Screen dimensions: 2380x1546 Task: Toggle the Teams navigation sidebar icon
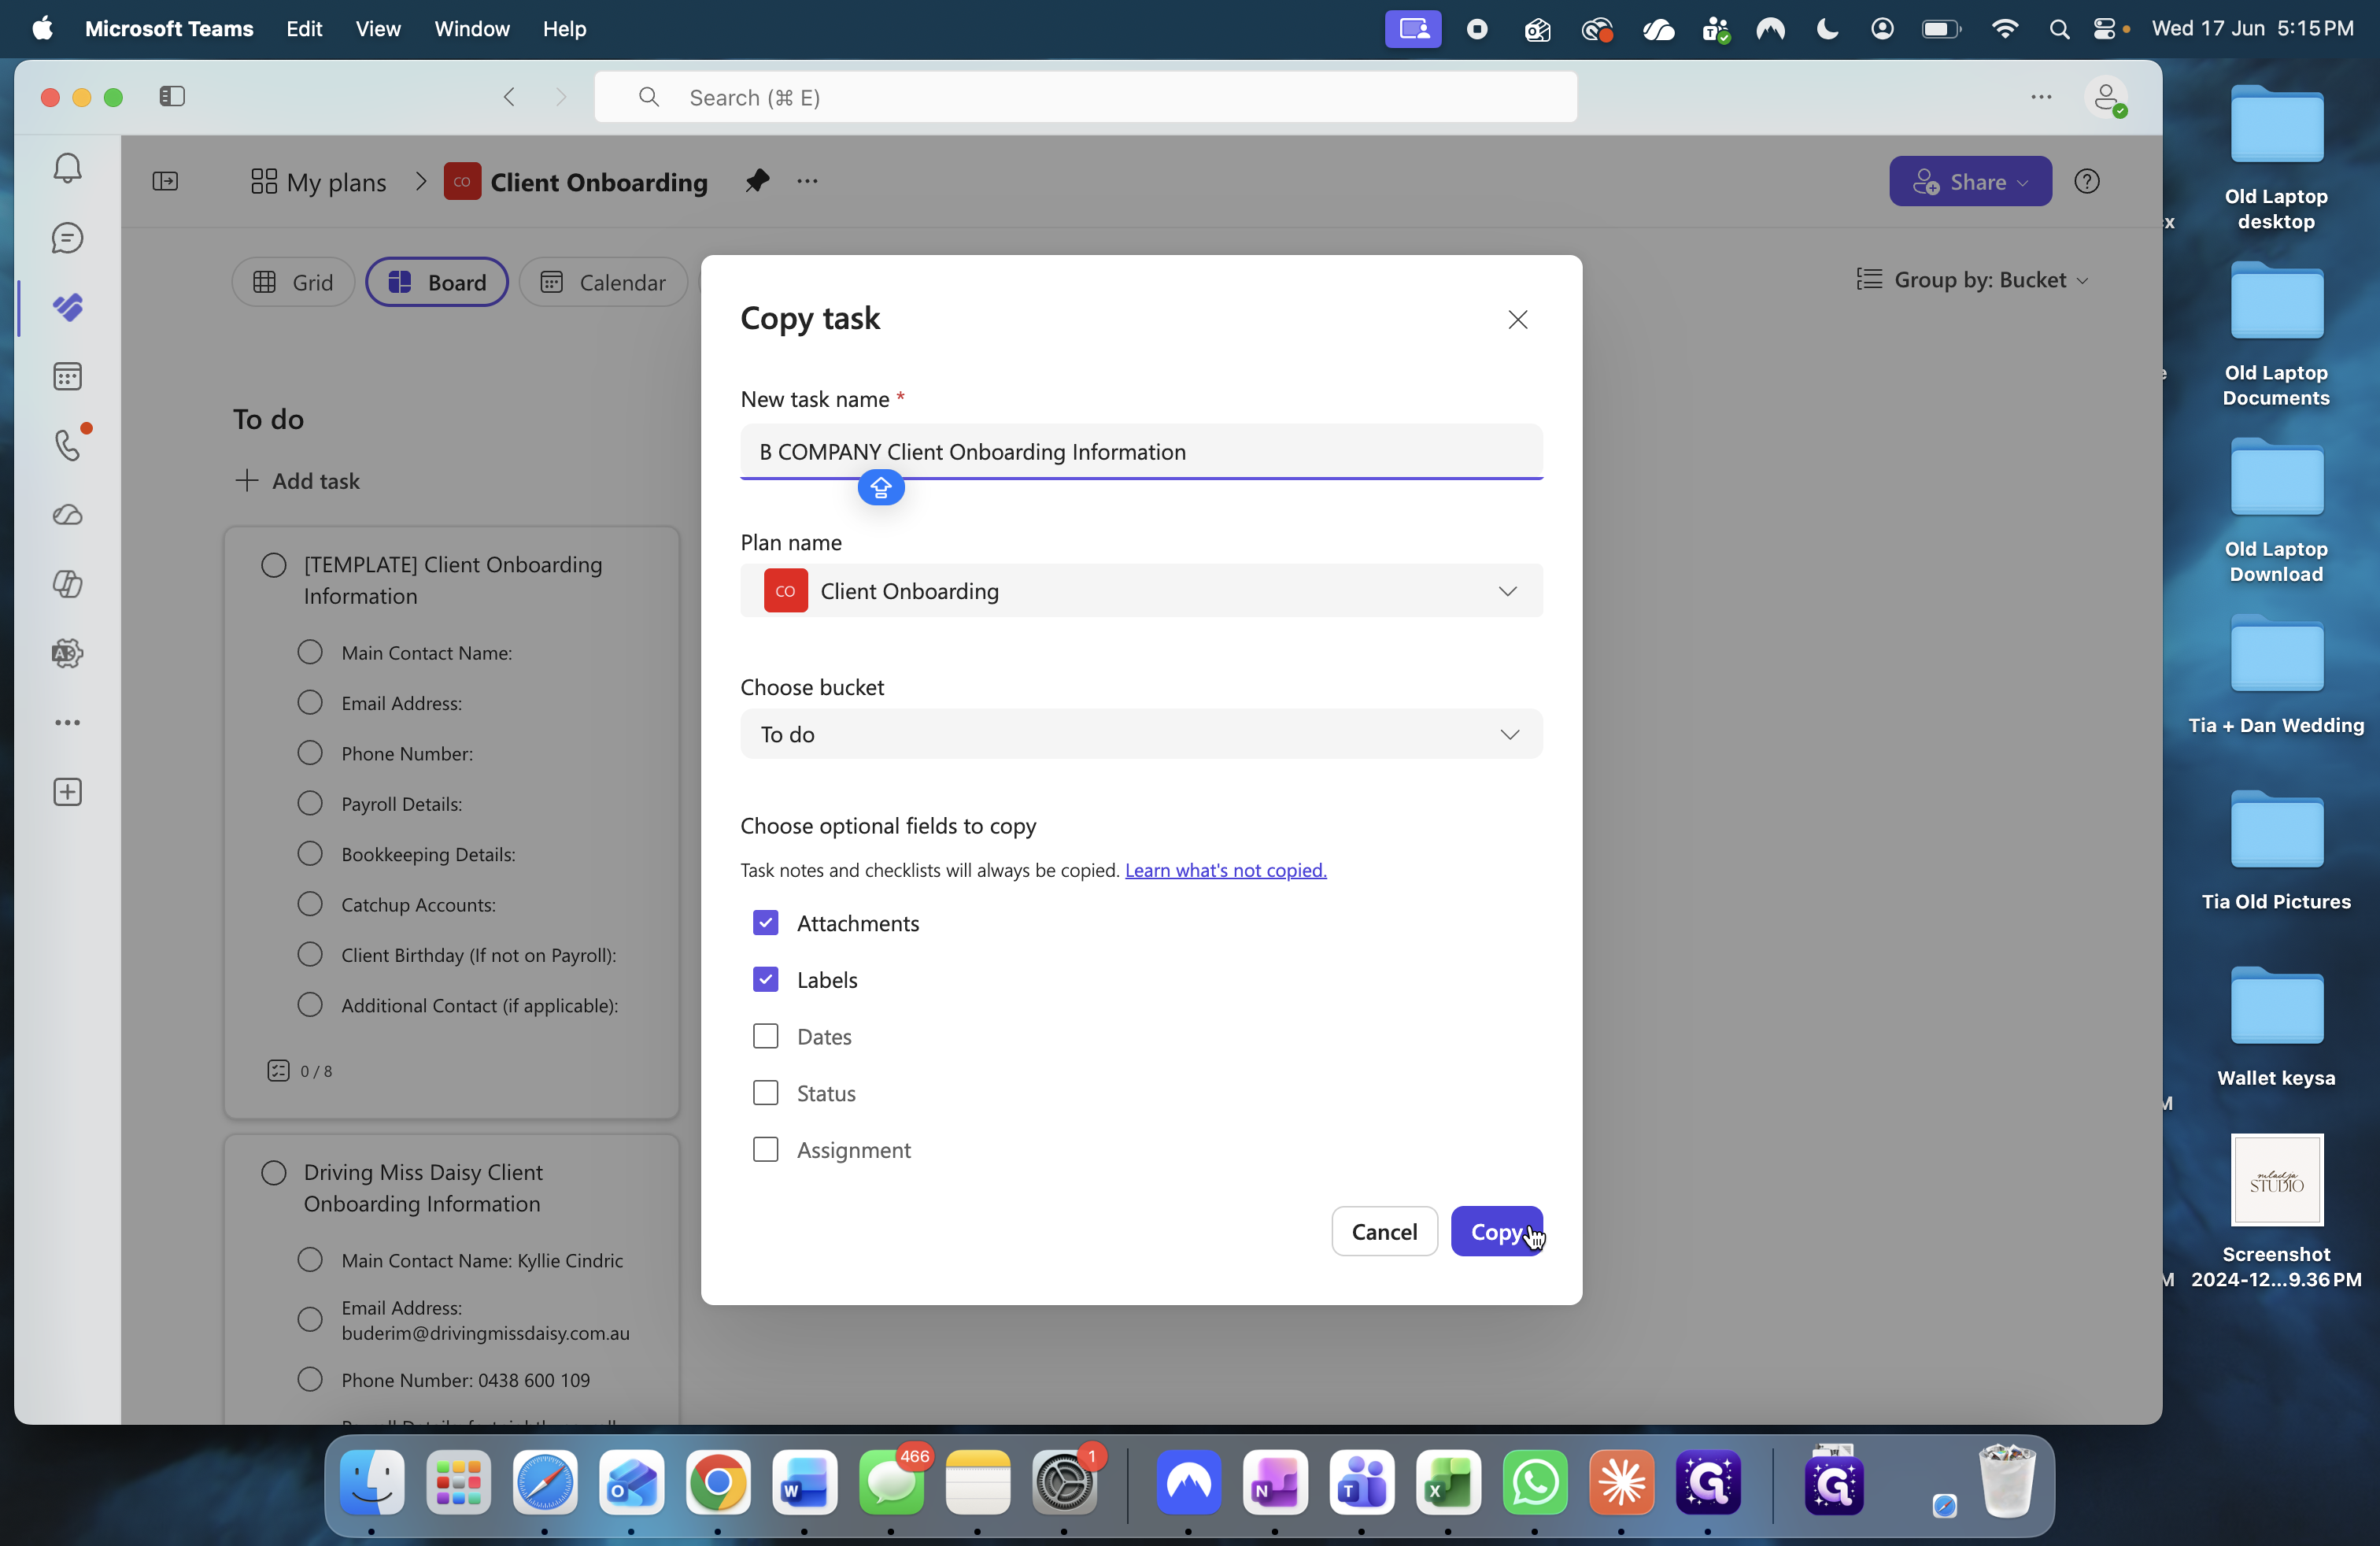point(172,97)
